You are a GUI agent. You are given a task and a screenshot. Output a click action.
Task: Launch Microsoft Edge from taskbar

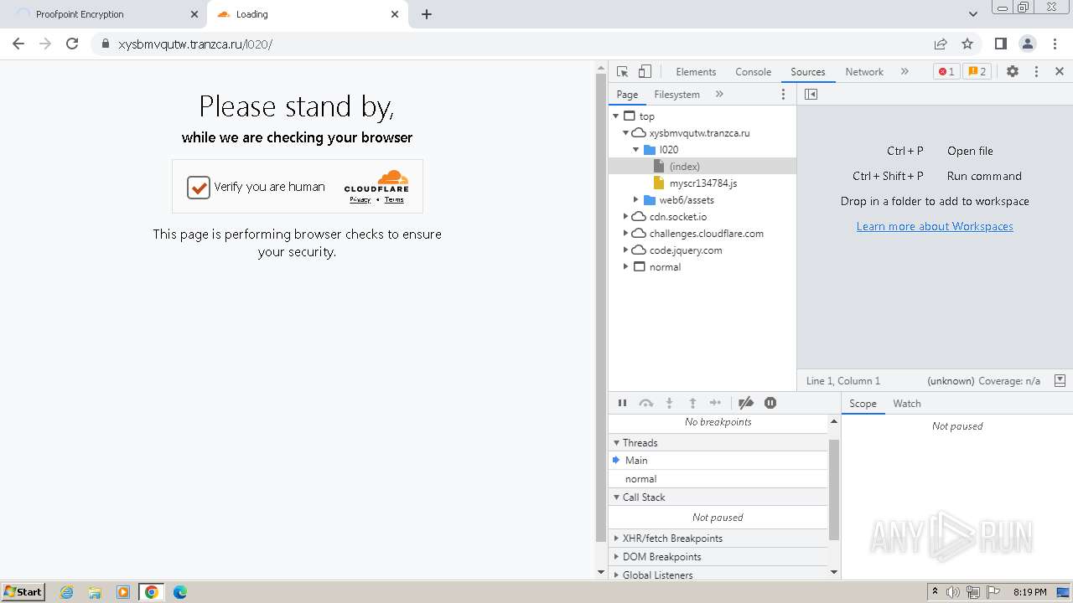179,592
